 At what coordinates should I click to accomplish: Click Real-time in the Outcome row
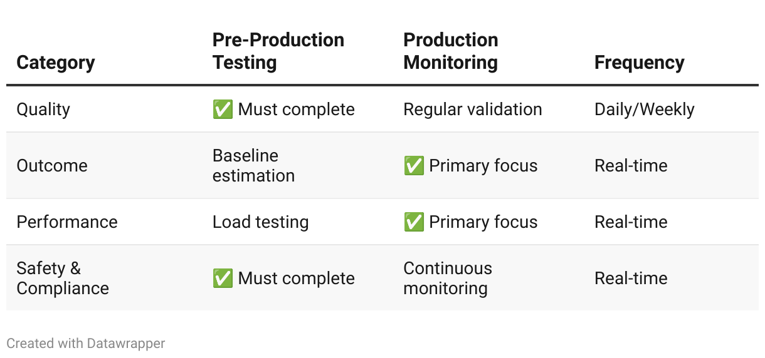click(630, 166)
